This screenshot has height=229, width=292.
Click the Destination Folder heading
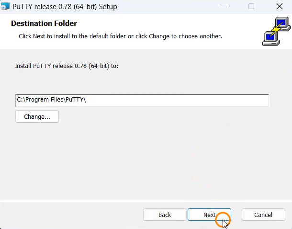(44, 23)
